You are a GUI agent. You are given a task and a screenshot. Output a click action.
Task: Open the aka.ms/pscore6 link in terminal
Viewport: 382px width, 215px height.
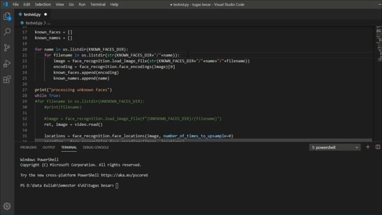pyautogui.click(x=124, y=175)
